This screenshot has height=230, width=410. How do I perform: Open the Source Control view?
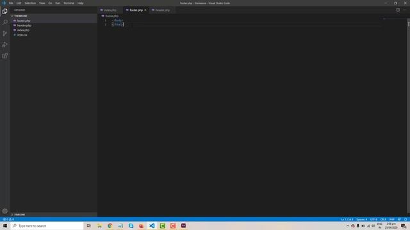point(4,33)
